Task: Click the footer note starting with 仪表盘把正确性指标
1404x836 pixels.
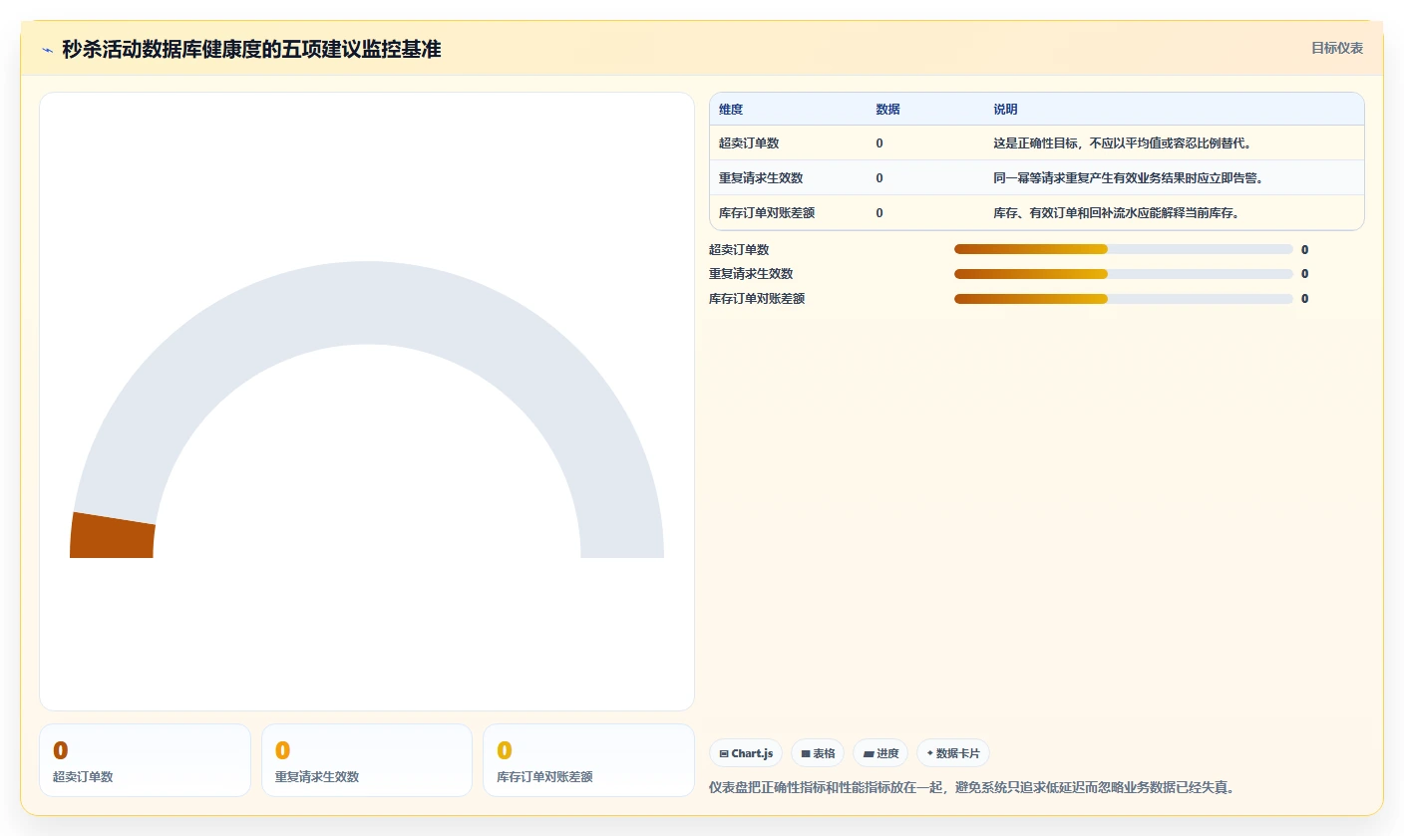Action: pyautogui.click(x=972, y=787)
